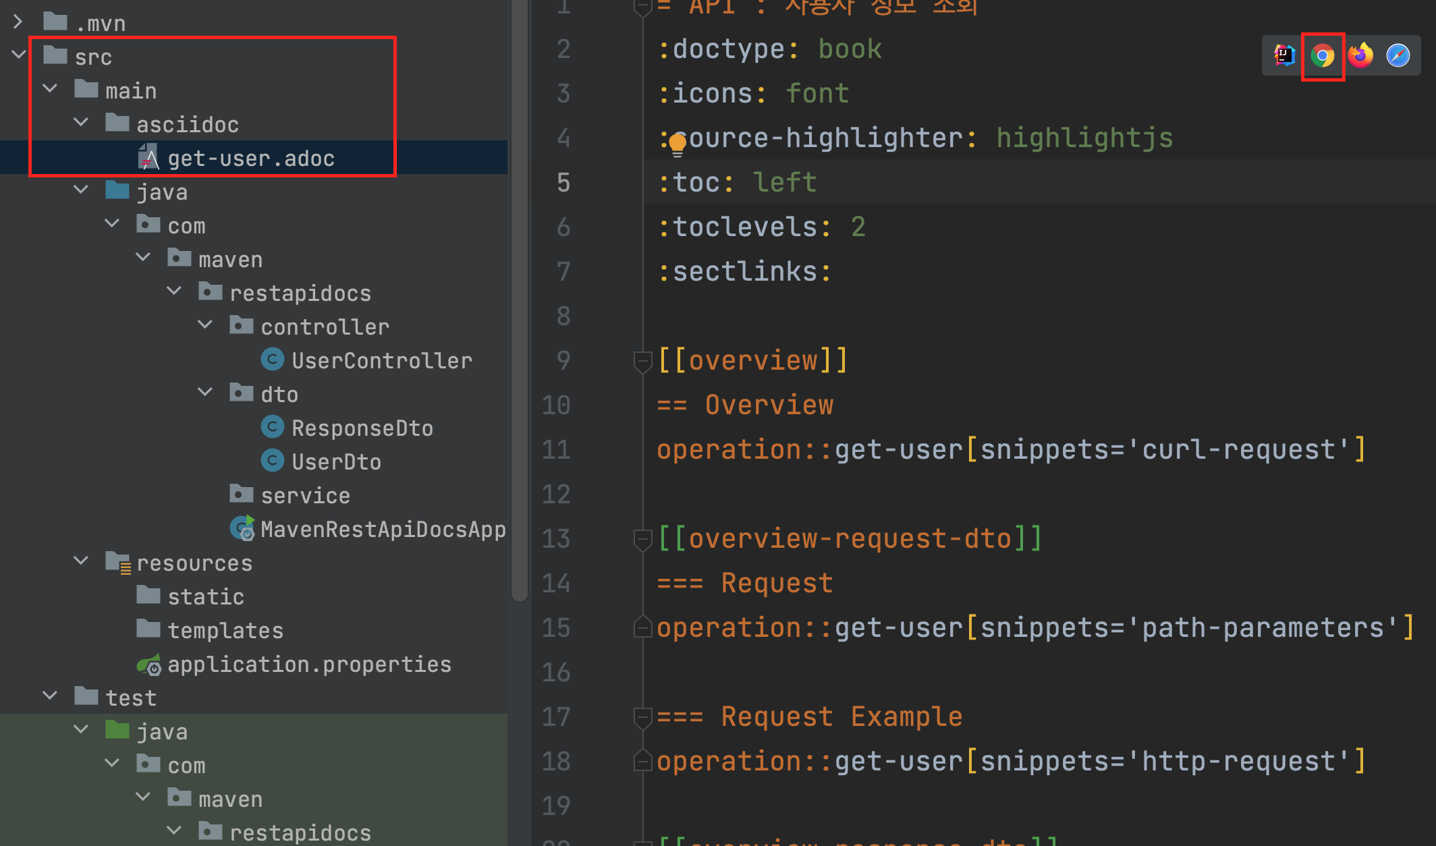The width and height of the screenshot is (1436, 846).
Task: Open the UserController class file
Action: pyautogui.click(x=381, y=361)
